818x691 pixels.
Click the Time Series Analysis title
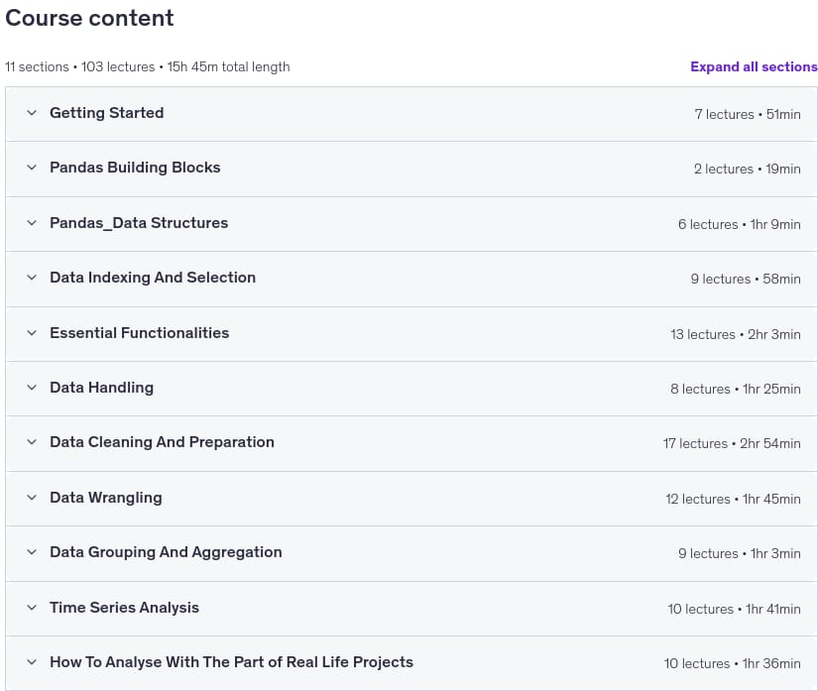click(x=124, y=608)
